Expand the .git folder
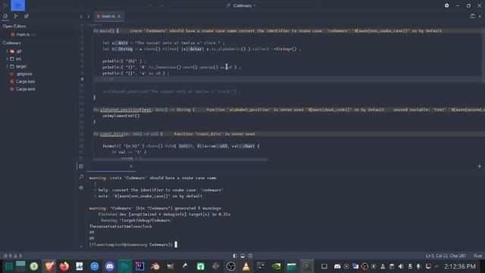Viewport: 485px width, 273px height. tap(7, 51)
